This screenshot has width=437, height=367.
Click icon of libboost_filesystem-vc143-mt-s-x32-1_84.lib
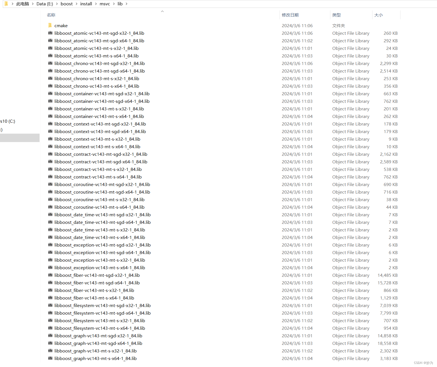[50, 320]
